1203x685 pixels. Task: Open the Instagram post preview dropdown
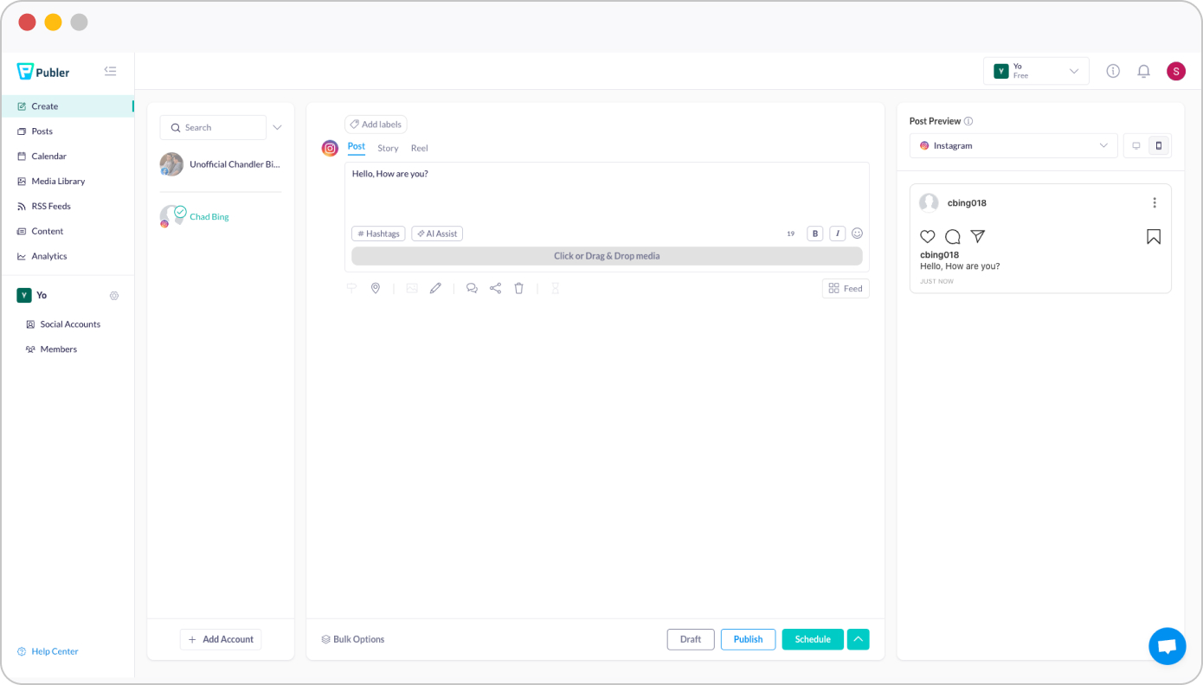[x=1013, y=146]
